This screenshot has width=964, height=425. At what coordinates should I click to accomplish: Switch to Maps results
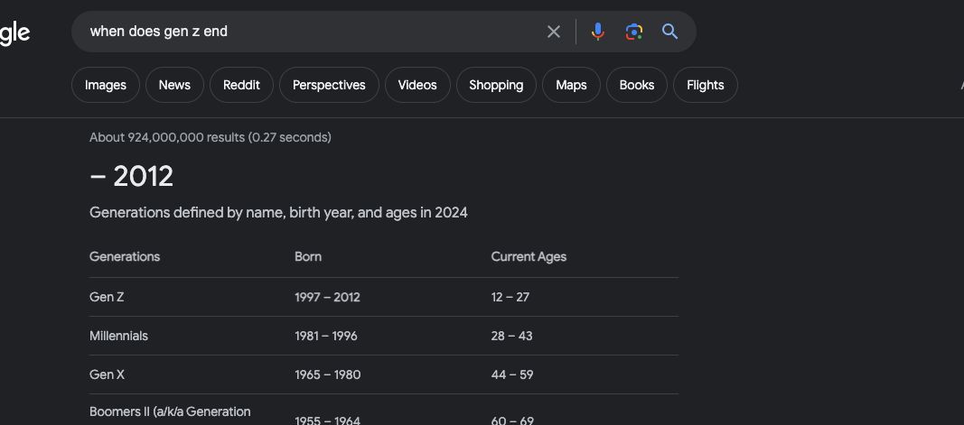point(571,85)
